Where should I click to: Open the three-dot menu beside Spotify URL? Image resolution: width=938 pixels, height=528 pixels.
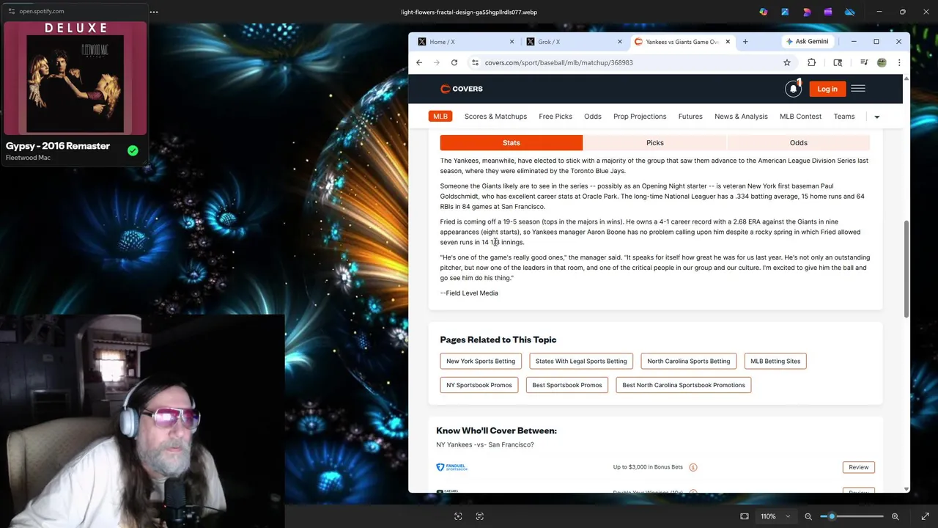[x=154, y=12]
